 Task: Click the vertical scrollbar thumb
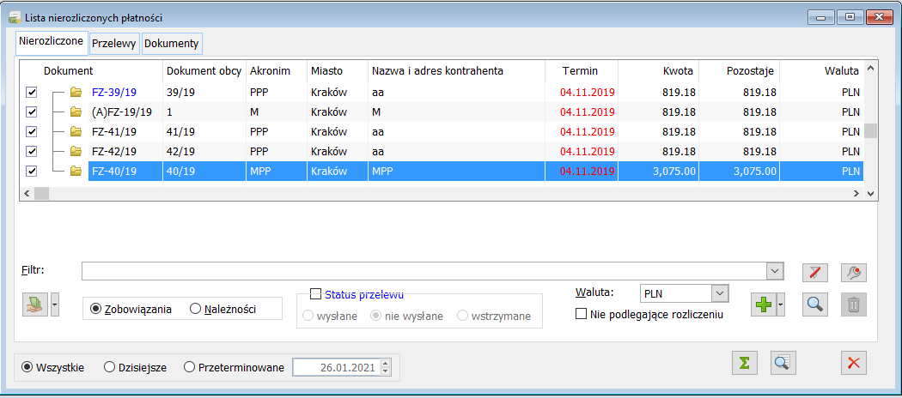(x=870, y=131)
